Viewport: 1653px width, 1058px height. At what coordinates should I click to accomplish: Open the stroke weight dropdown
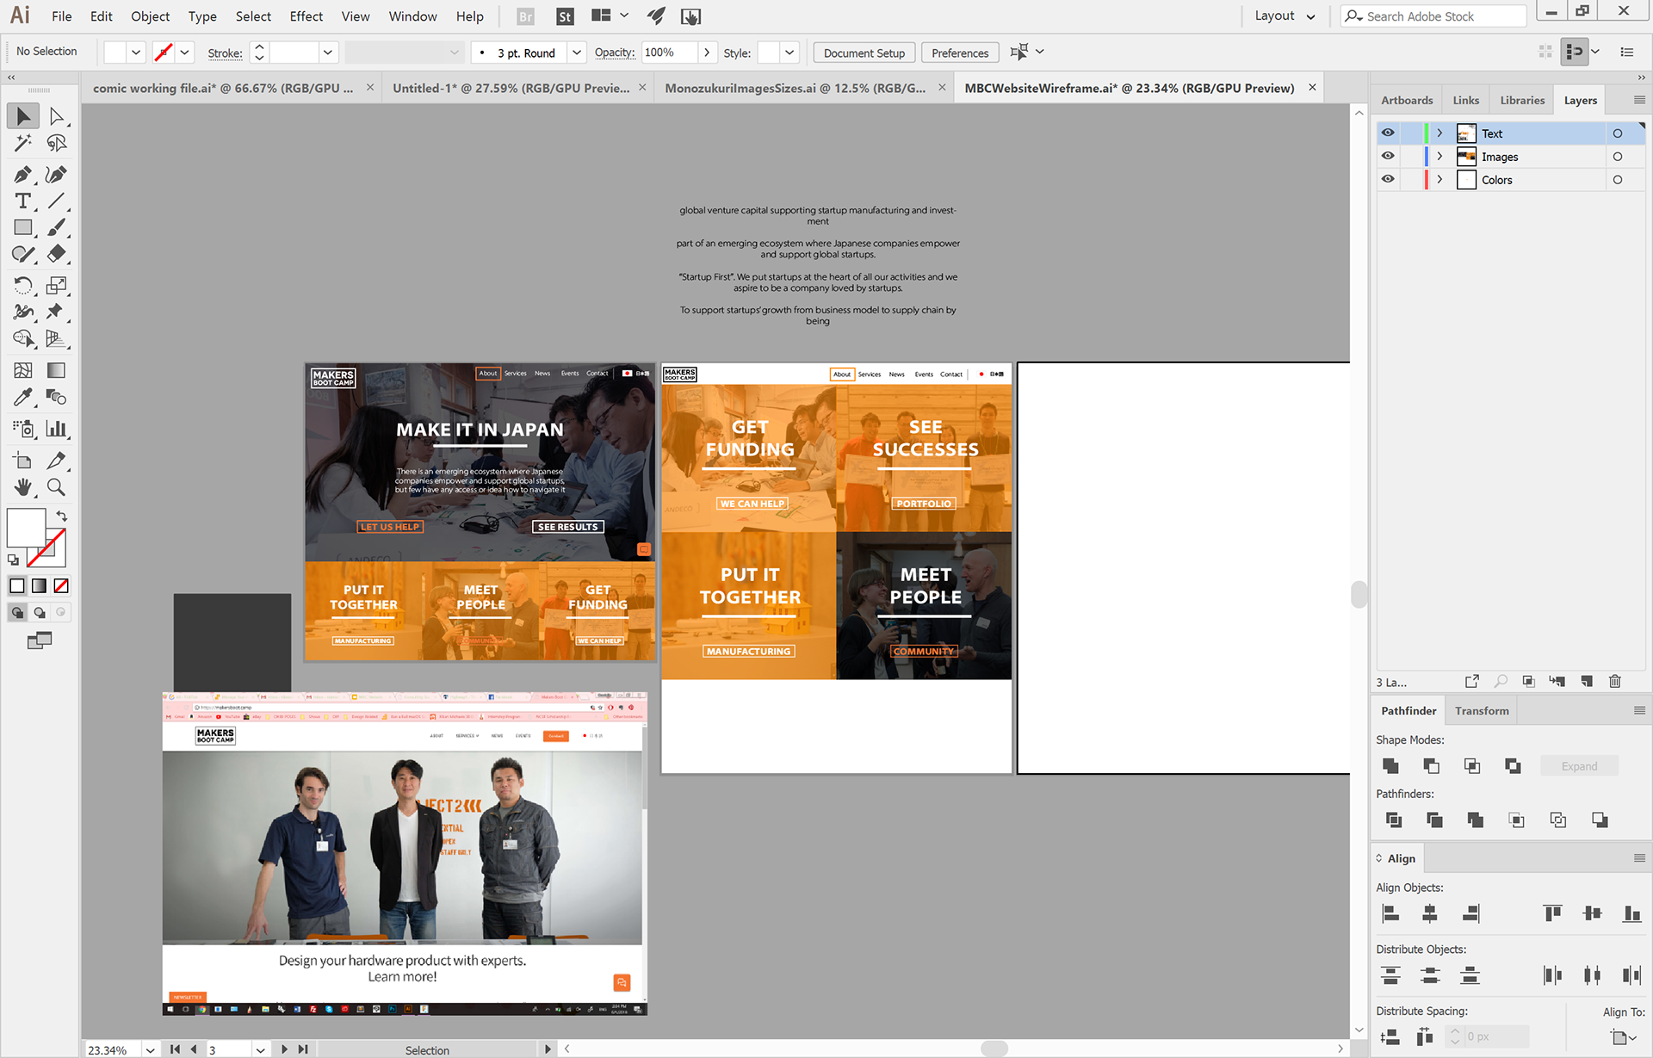pos(327,53)
